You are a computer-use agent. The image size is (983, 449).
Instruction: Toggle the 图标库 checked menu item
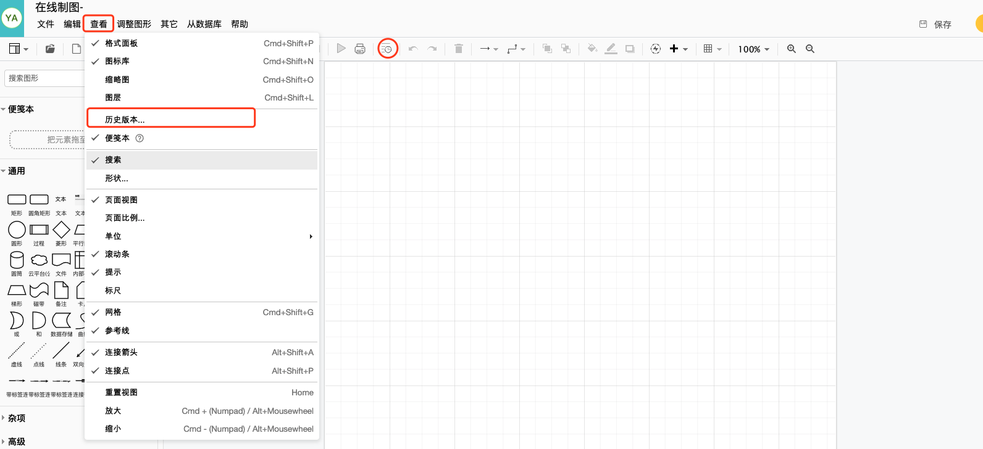coord(202,61)
